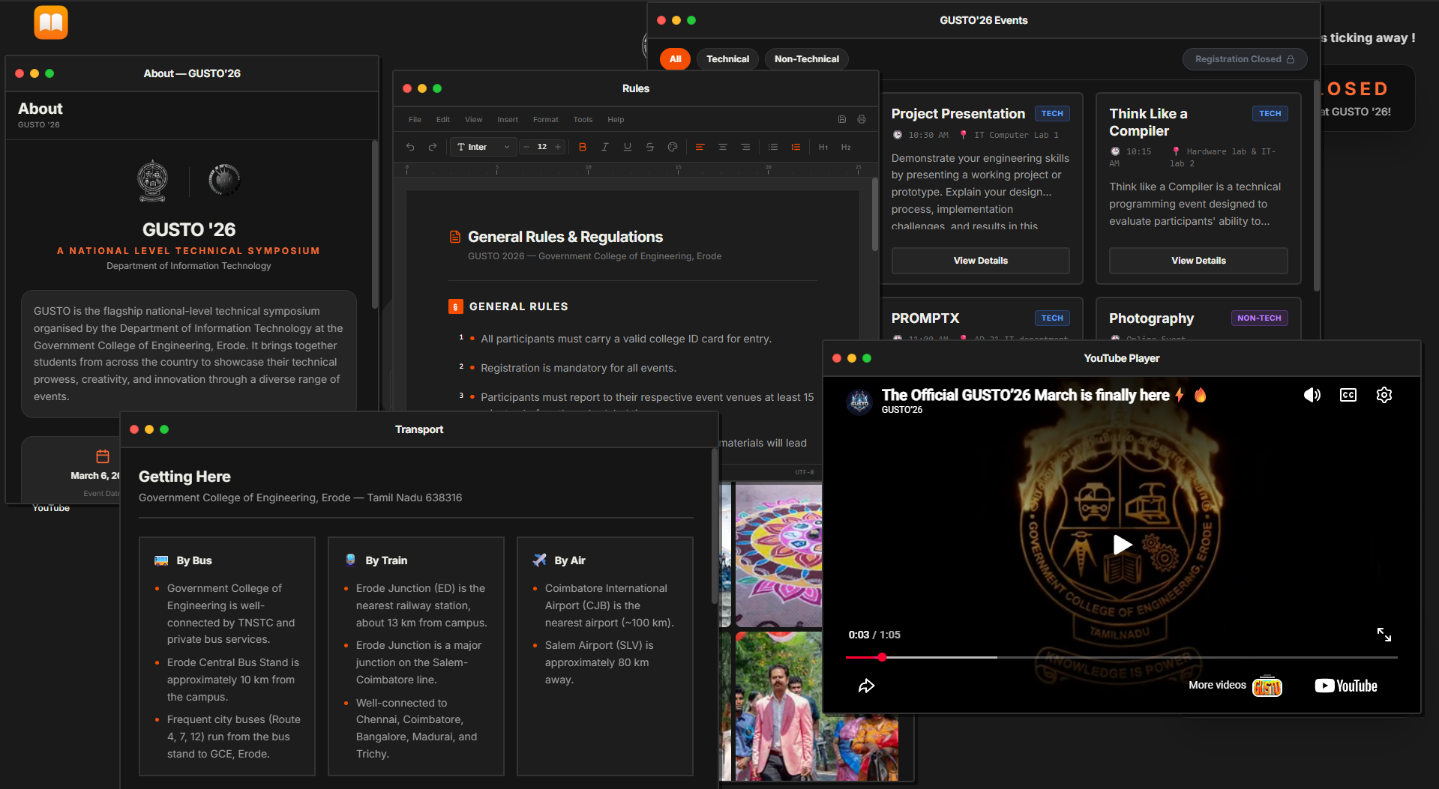
Task: Toggle italic formatting in Rules editor
Action: (605, 147)
